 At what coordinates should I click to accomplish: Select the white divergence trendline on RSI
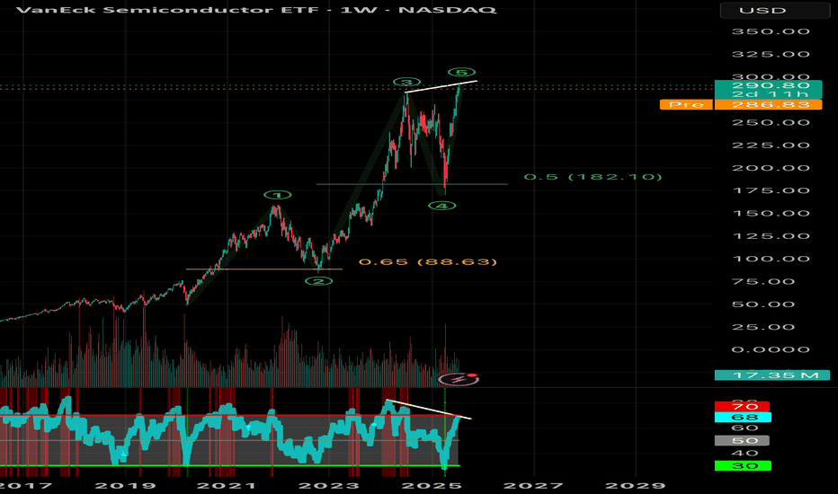pyautogui.click(x=428, y=409)
